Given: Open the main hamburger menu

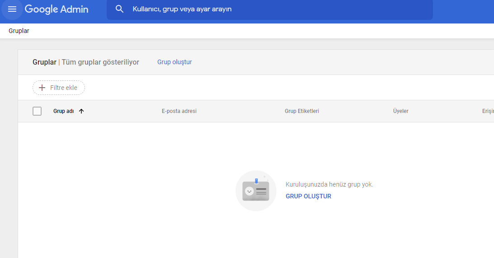Looking at the screenshot, I should pyautogui.click(x=12, y=9).
